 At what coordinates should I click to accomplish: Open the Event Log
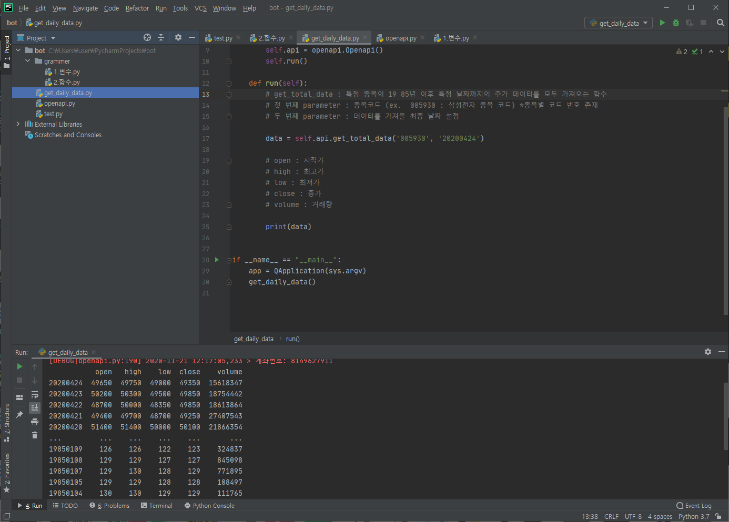point(694,506)
